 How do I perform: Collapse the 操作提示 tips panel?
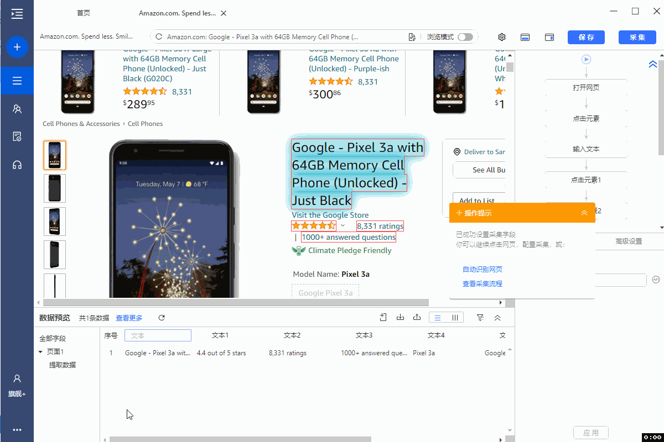point(584,213)
